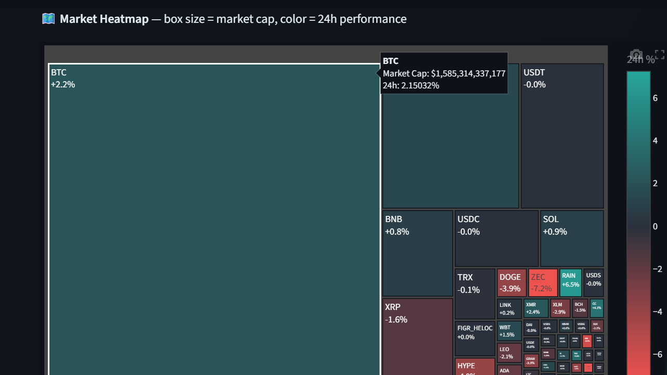Select the TRX tile showing -0.1%
Viewport: 667px width, 375px height.
coord(475,294)
